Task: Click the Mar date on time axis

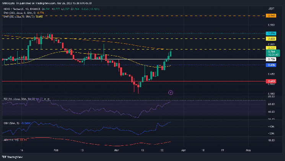Action: pos(117,150)
